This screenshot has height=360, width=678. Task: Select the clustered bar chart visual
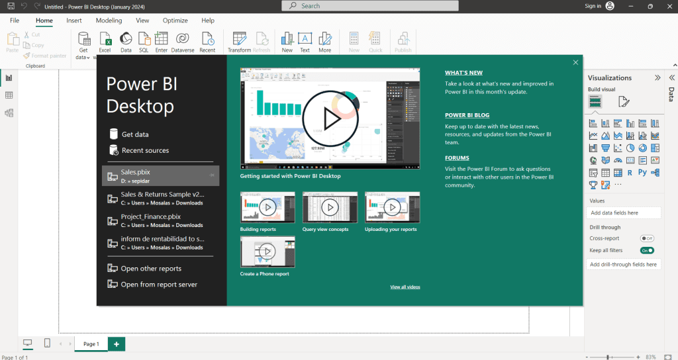[618, 124]
